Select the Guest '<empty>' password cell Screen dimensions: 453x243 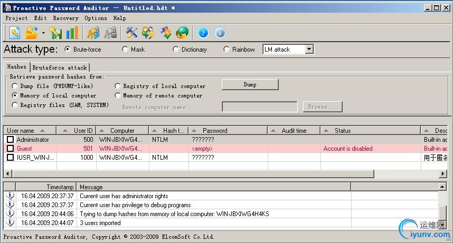[x=228, y=148]
